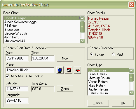Click the Chart Type scrollbar thumb
The image size is (136, 109).
click(131, 77)
